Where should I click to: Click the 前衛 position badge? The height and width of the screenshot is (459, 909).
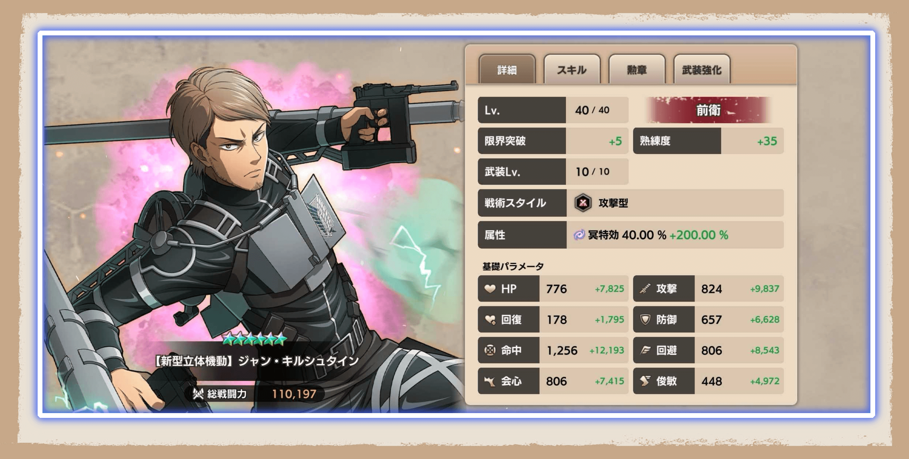708,110
